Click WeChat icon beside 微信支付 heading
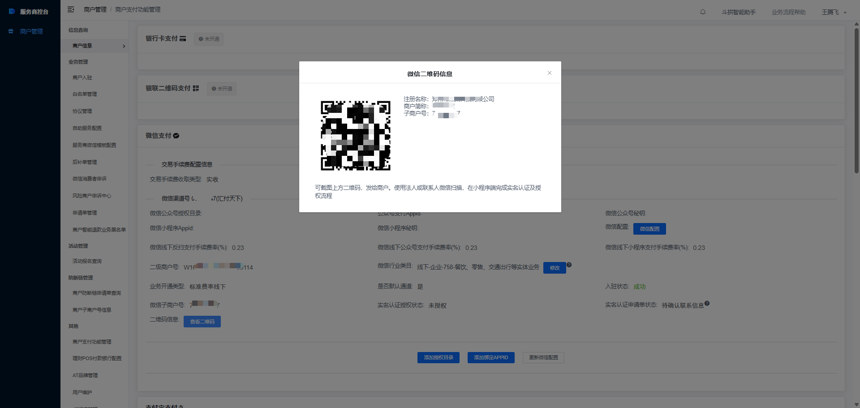The height and width of the screenshot is (408, 860). coord(176,136)
